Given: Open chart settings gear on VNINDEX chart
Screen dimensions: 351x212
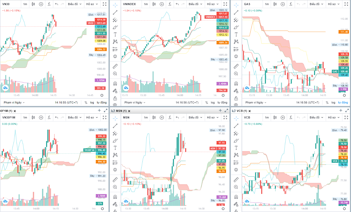Looking at the screenshot, I should 223,95.
